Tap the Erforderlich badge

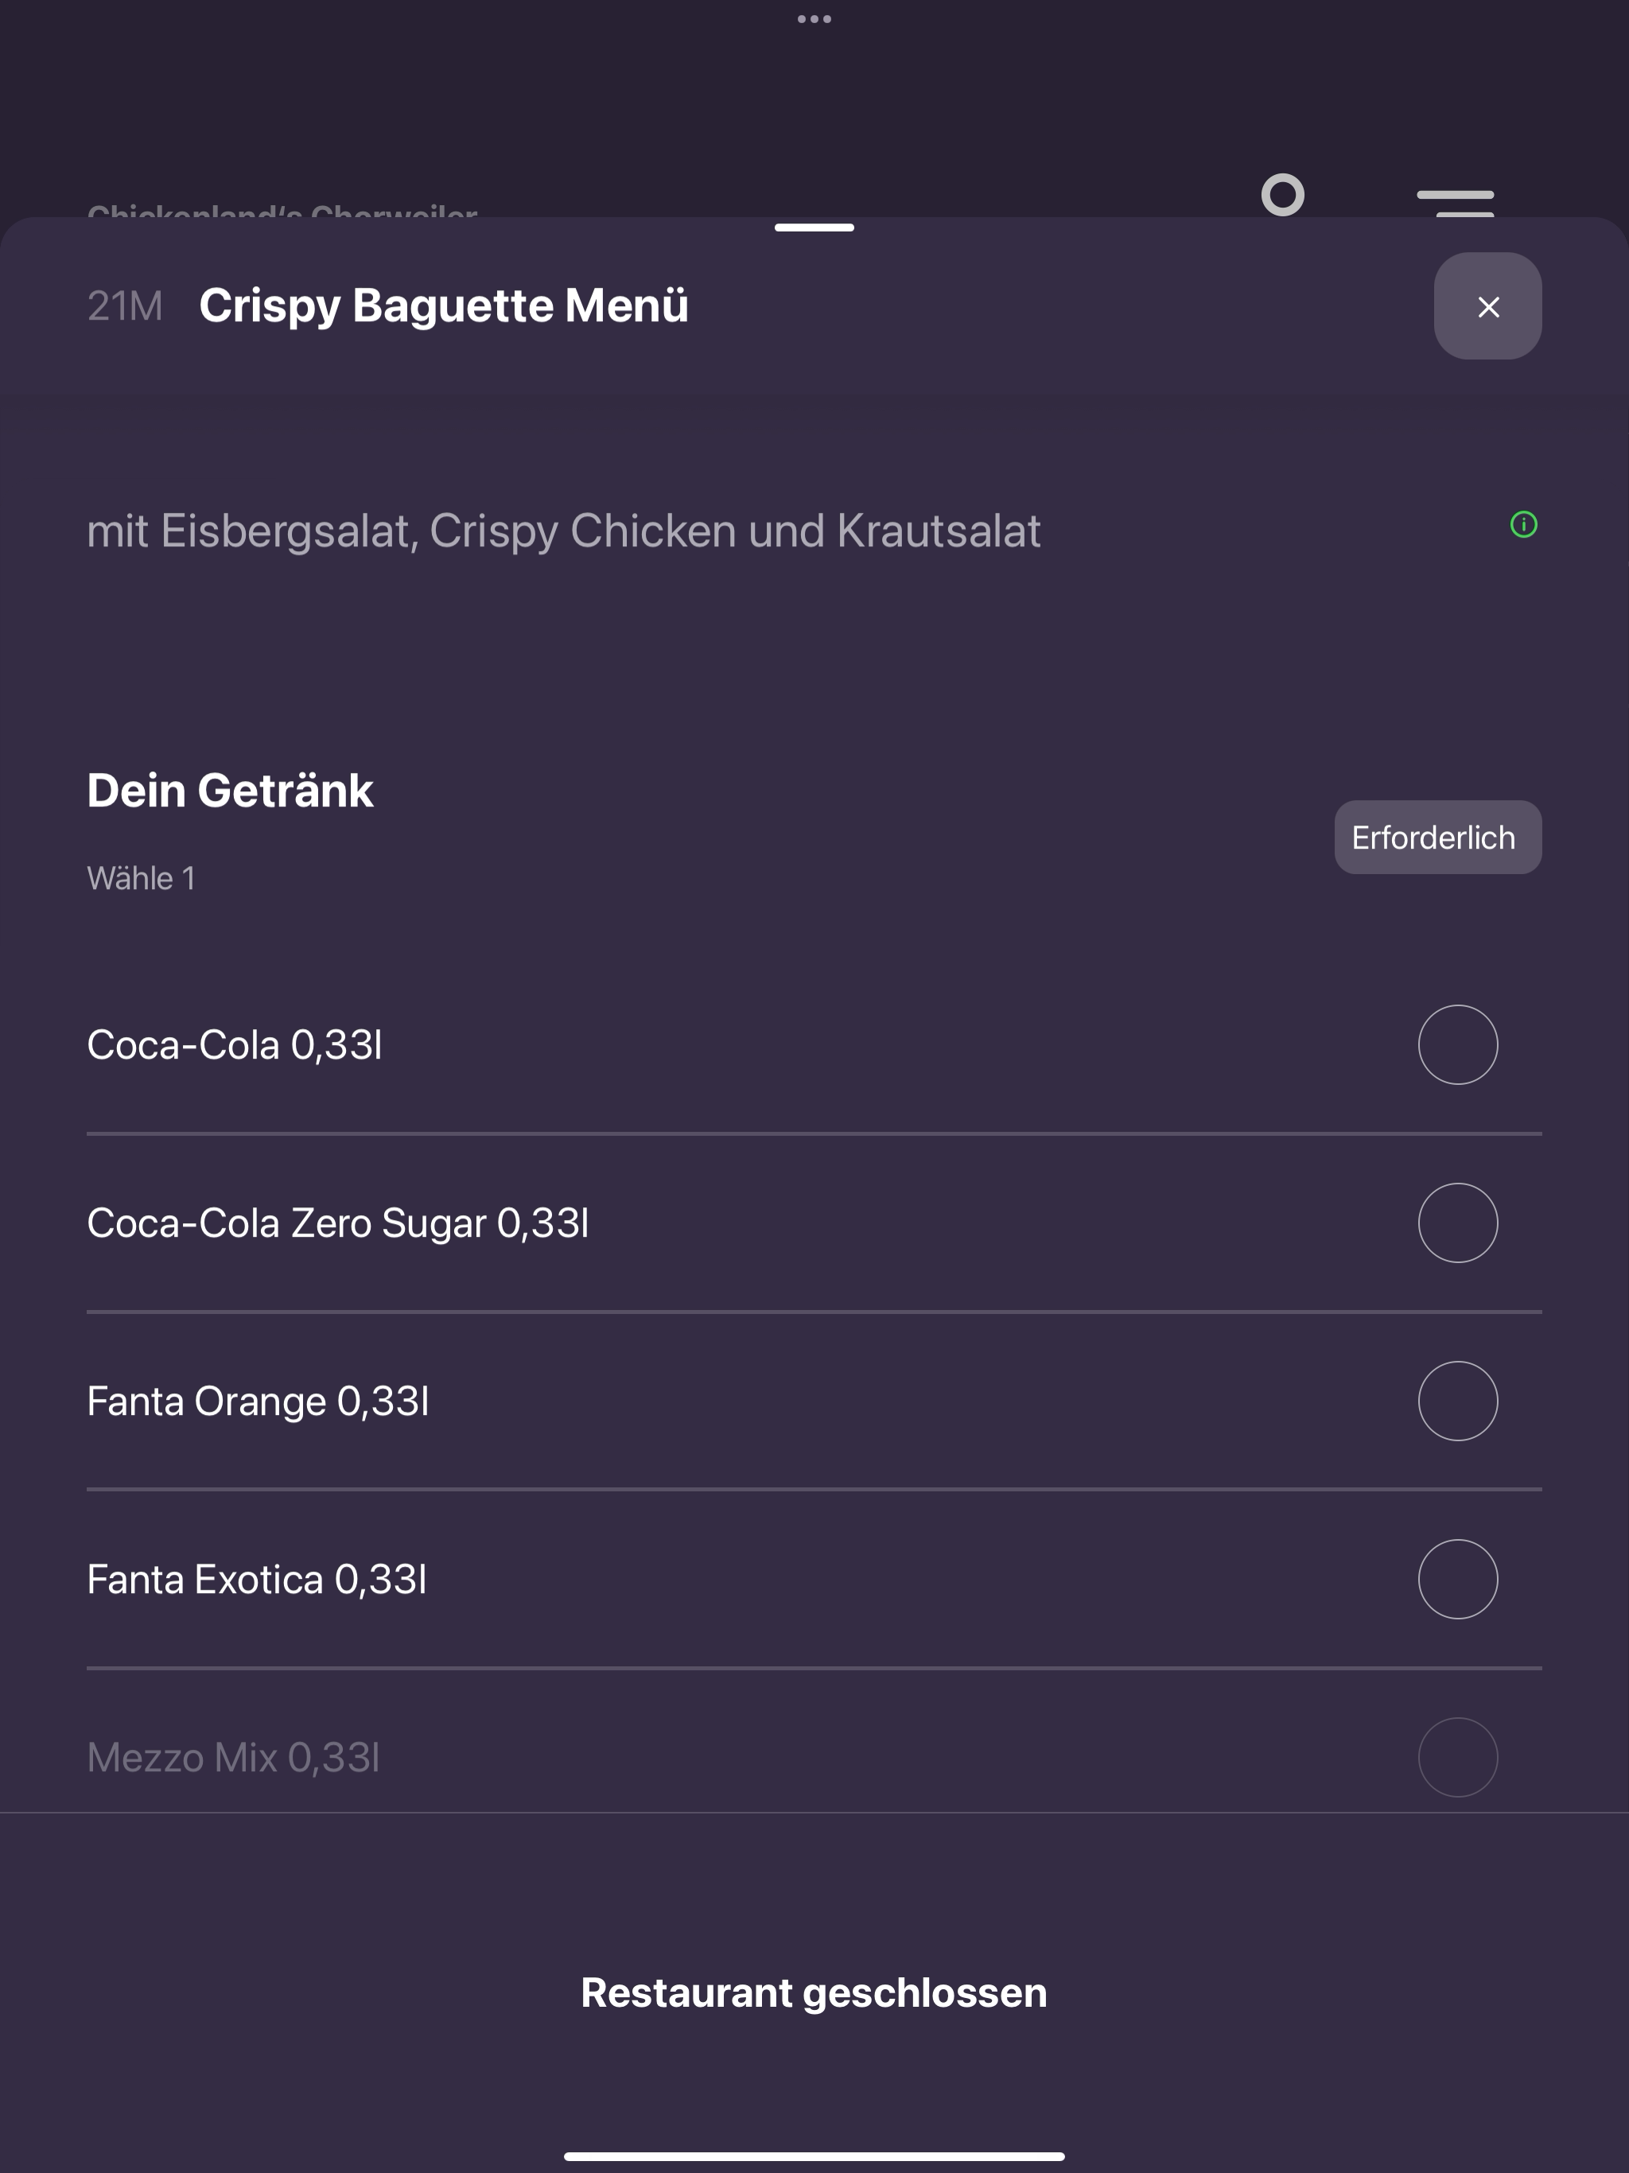pos(1437,837)
